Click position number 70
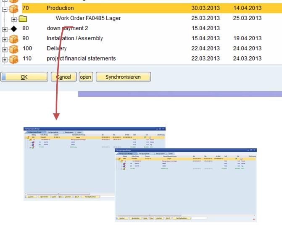Viewport: 282px width, 225px height. tap(26, 8)
